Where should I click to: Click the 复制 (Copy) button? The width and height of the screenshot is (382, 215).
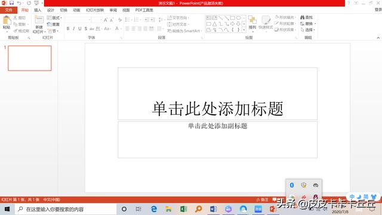click(21, 24)
